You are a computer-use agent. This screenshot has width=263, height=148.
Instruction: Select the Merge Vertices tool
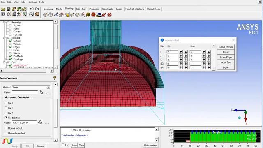(x=56, y=15)
